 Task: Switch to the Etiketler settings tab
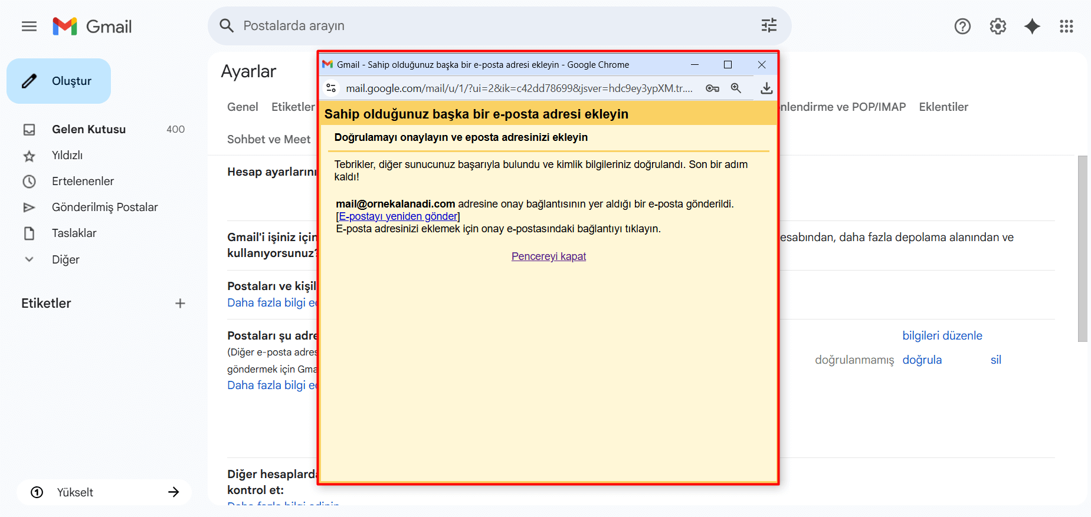coord(293,107)
